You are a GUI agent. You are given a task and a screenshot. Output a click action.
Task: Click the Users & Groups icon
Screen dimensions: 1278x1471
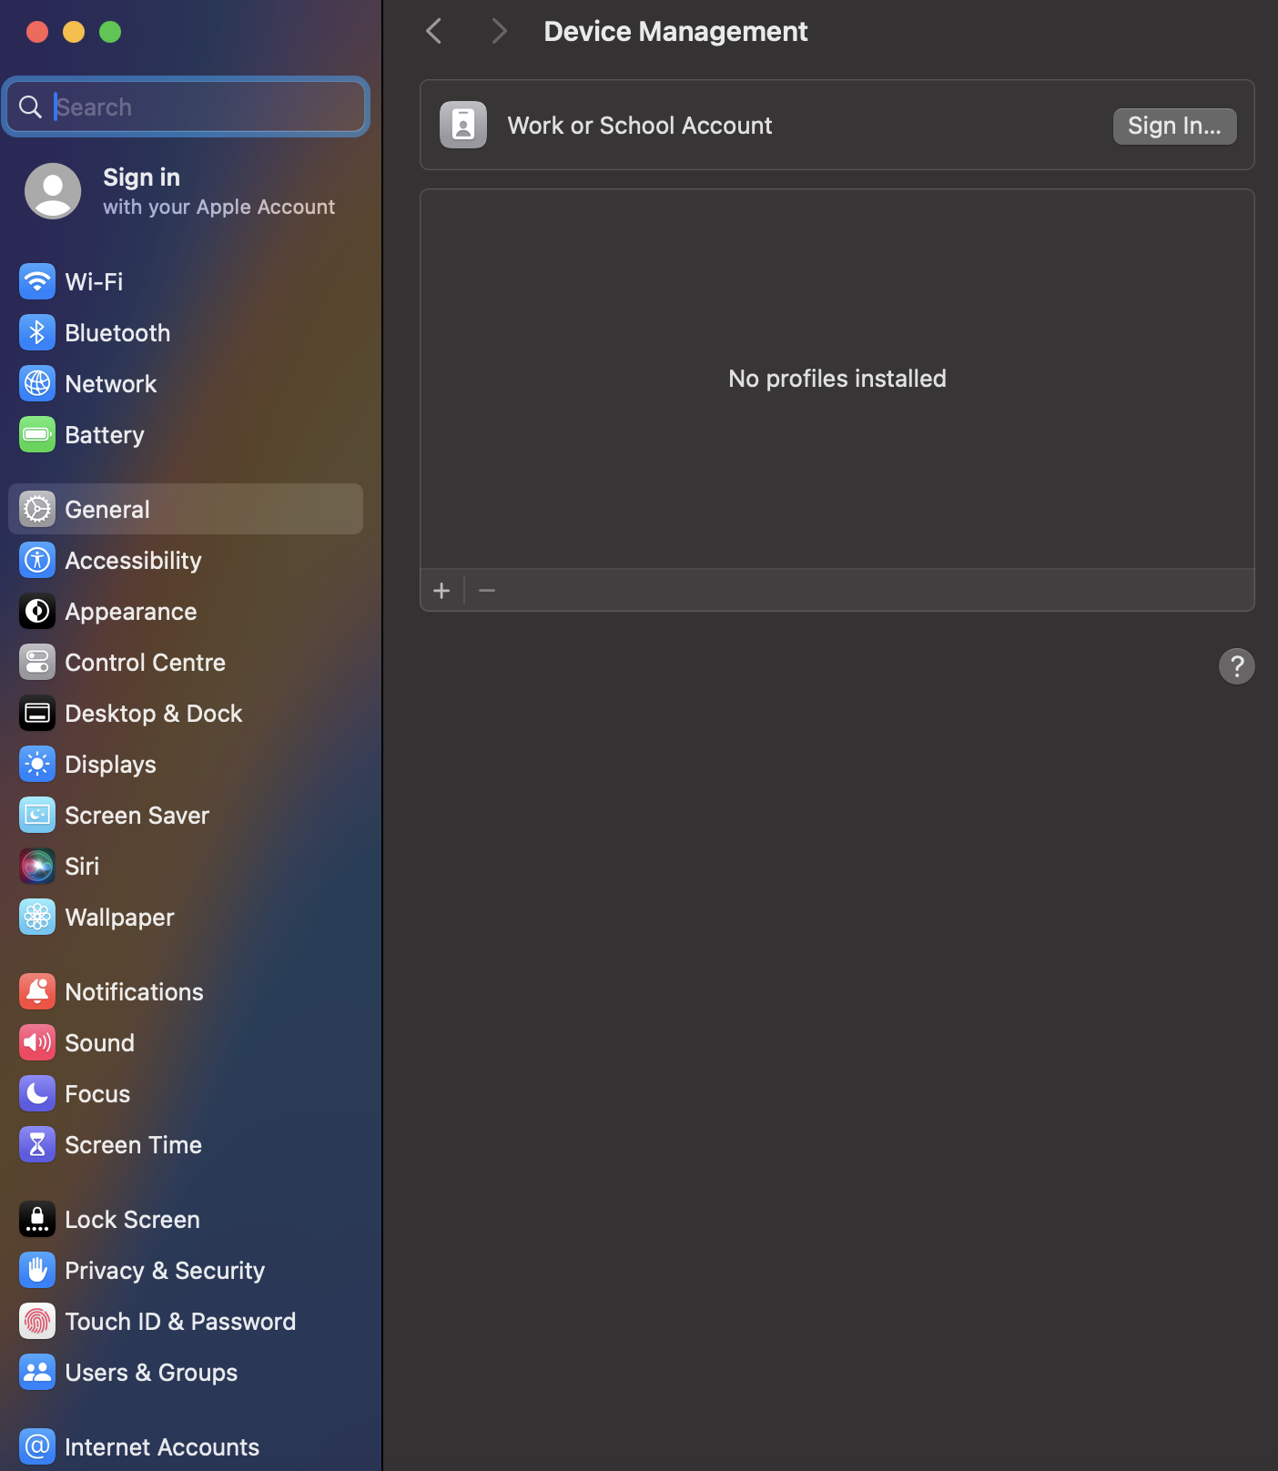pyautogui.click(x=37, y=1373)
